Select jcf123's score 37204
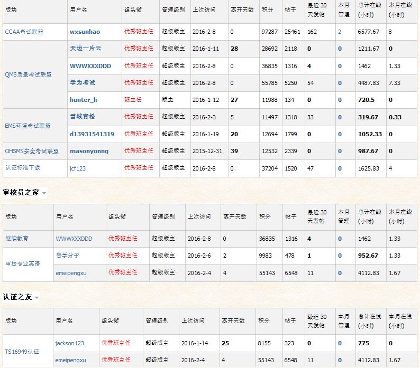 270,168
